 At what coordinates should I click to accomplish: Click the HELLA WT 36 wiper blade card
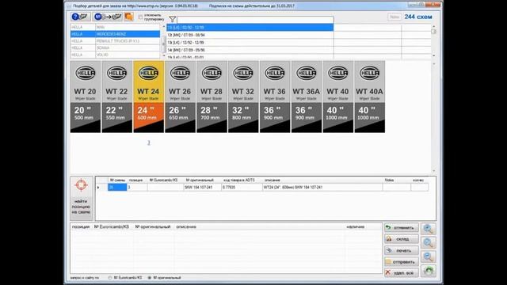click(x=275, y=97)
